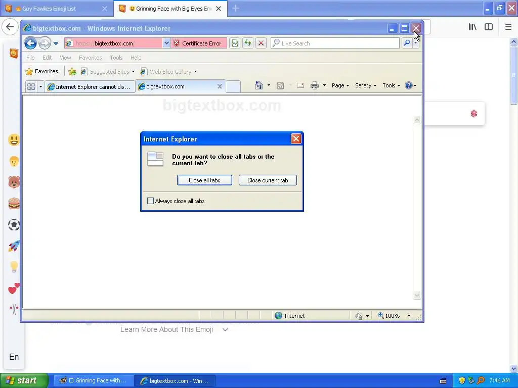Expand Learn More About This Emoji
This screenshot has height=388, width=518.
click(x=174, y=329)
